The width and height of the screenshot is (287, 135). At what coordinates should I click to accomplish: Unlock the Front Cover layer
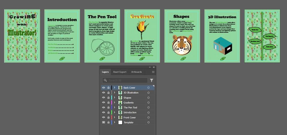click(x=108, y=117)
